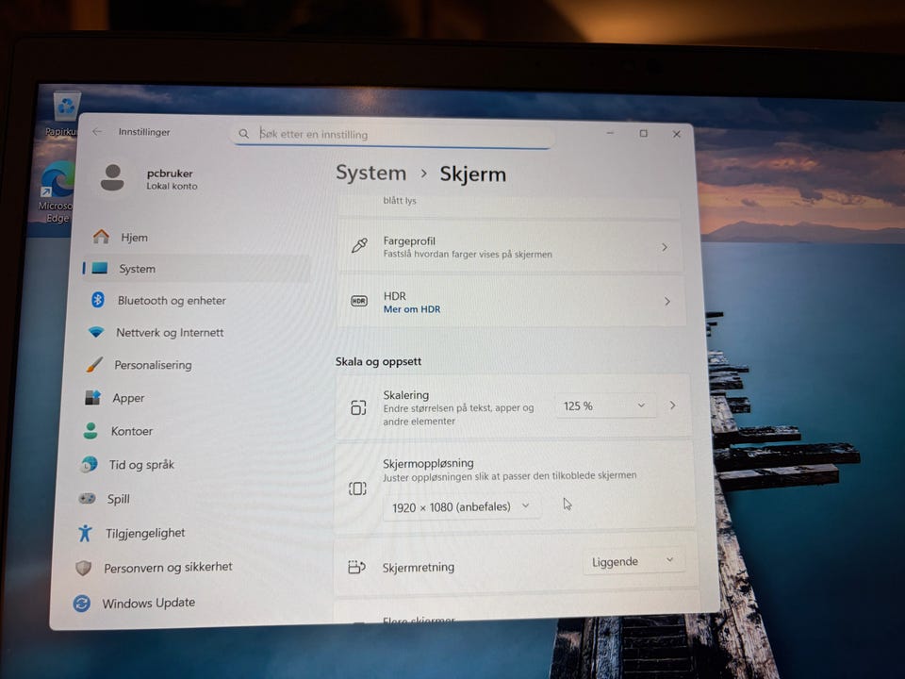Click the Skjermretning orientation icon
905x679 pixels.
tap(356, 567)
